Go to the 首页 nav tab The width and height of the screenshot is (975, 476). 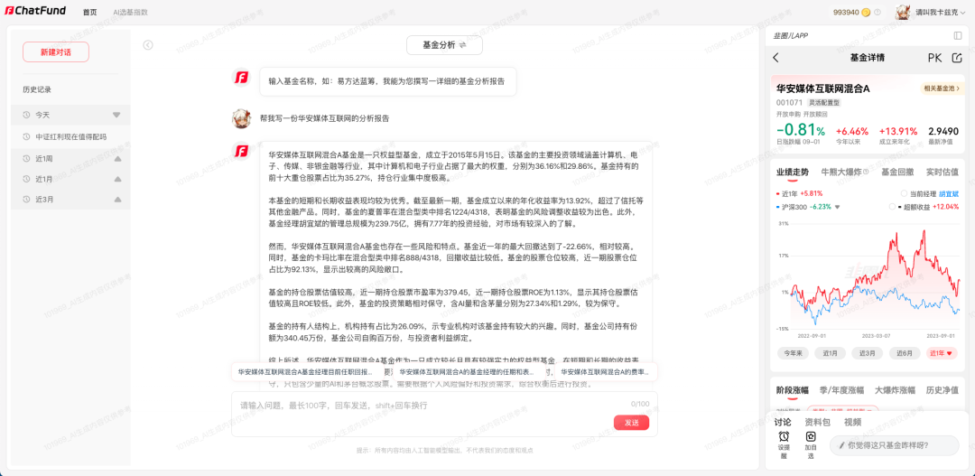[x=89, y=13]
